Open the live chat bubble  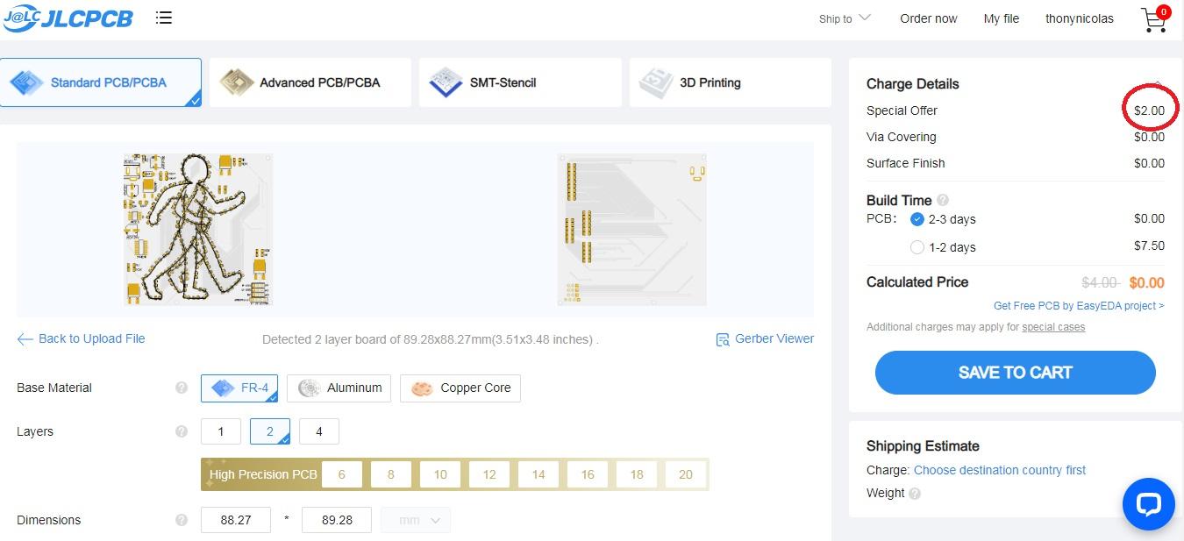[1148, 504]
